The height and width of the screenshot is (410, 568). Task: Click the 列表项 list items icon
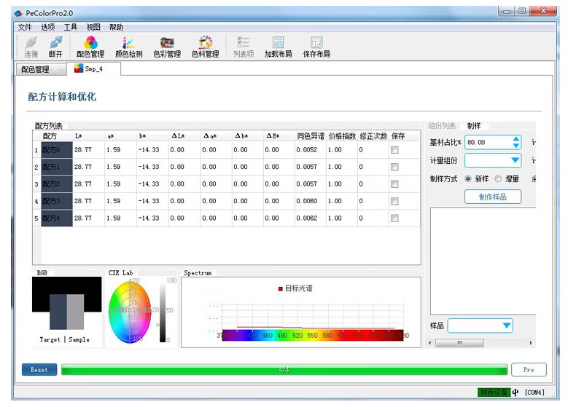pos(244,47)
